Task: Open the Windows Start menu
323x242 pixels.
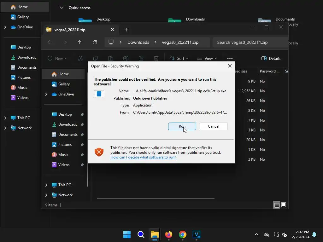Action: point(127,234)
